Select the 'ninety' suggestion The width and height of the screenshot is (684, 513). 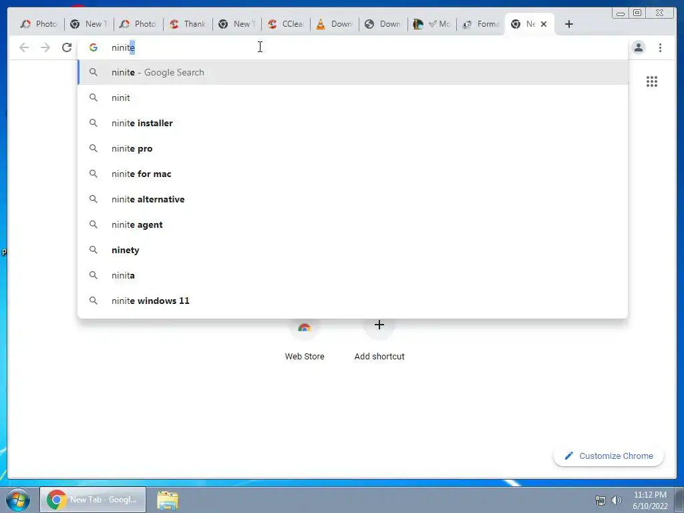click(x=353, y=250)
